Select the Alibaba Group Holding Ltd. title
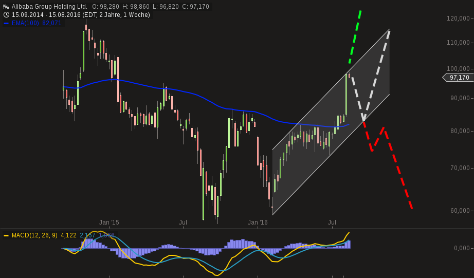Viewport: 474px width, 278px height. pos(49,7)
